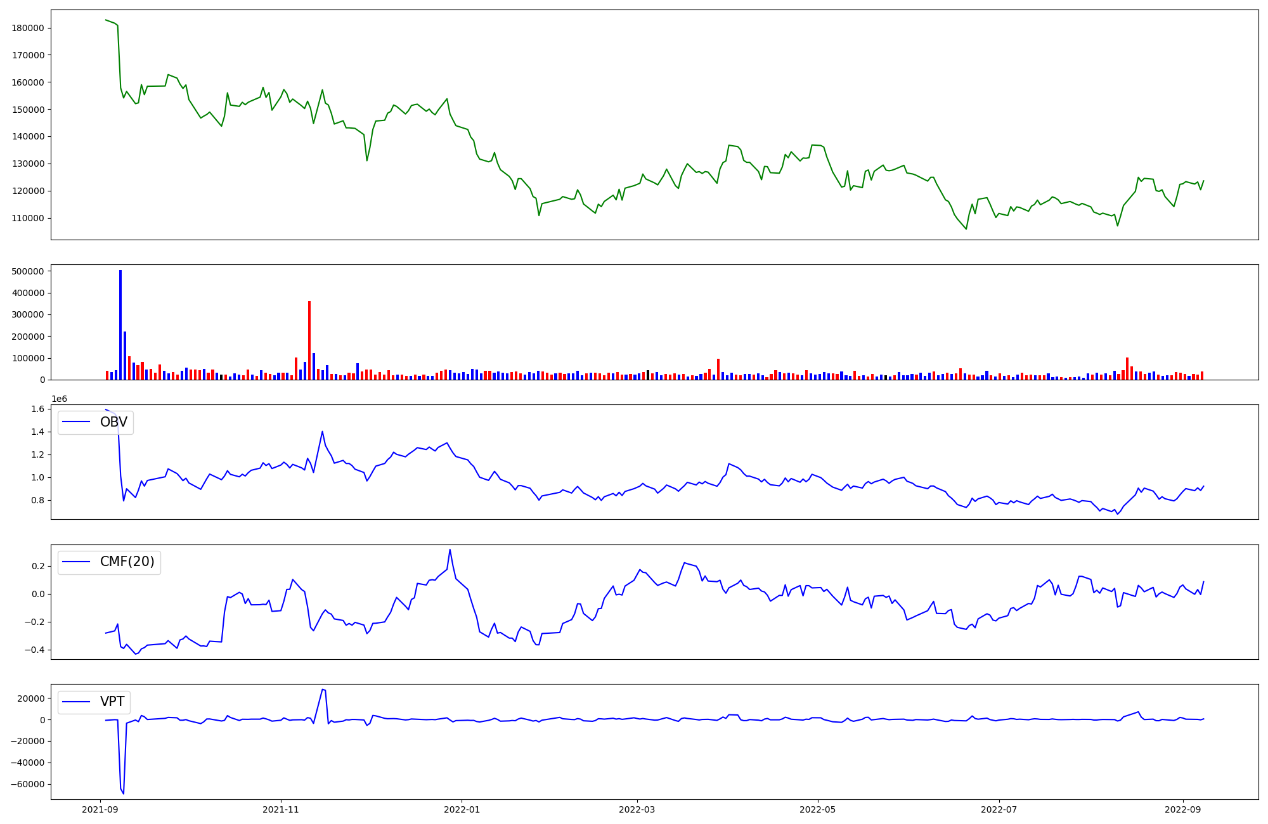Click the -0.4 CMF axis label
This screenshot has width=1268, height=824.
[33, 650]
